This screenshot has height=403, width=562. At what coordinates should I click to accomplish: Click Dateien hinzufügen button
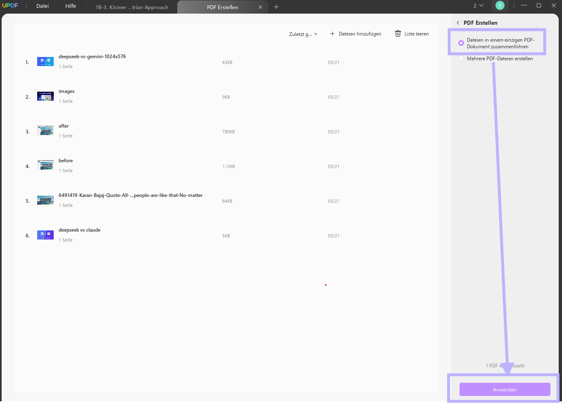coord(355,34)
